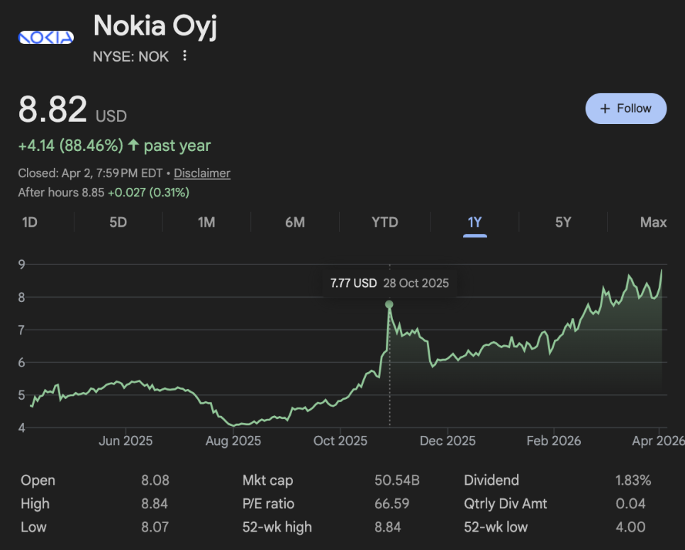Screen dimensions: 685x550
Task: Click the Nokia logo icon
Action: (45, 38)
